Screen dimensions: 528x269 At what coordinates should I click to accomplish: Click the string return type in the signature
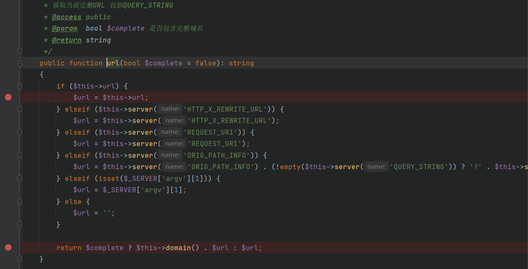pyautogui.click(x=241, y=63)
